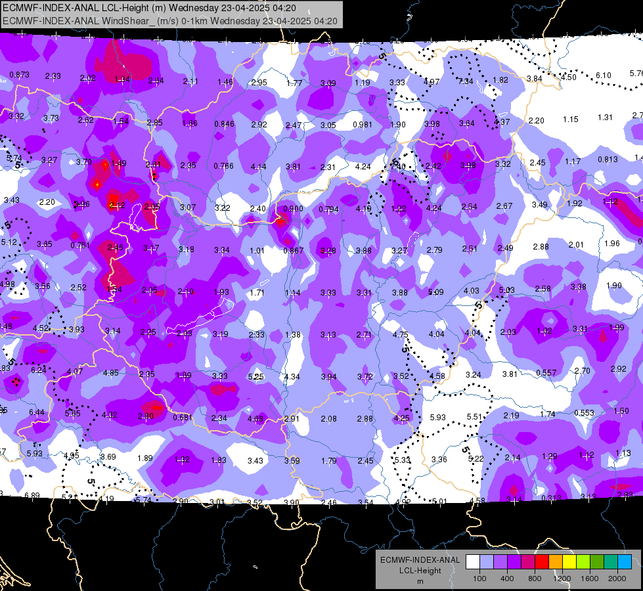Click the wind shear value "0.867"
The height and width of the screenshot is (591, 643).
pyautogui.click(x=293, y=251)
